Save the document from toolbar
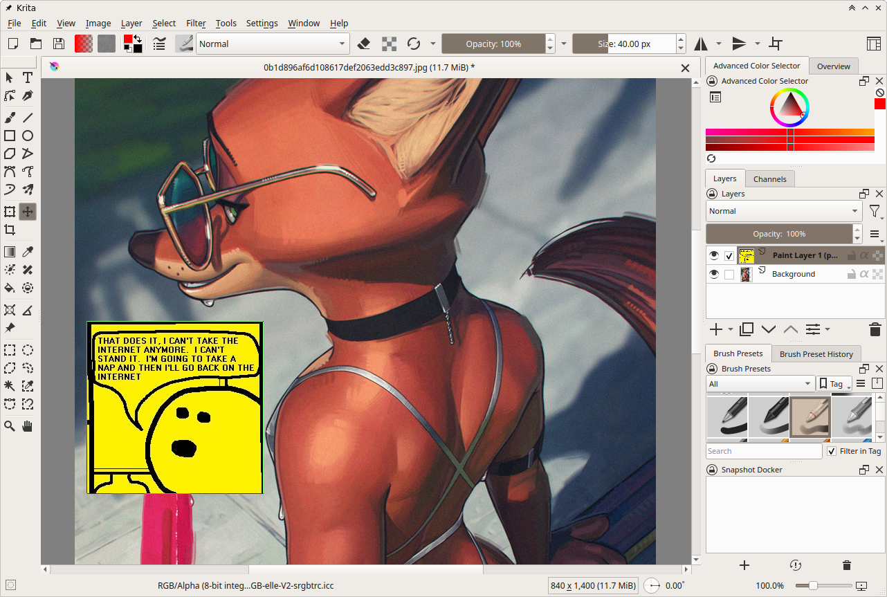 [59, 44]
